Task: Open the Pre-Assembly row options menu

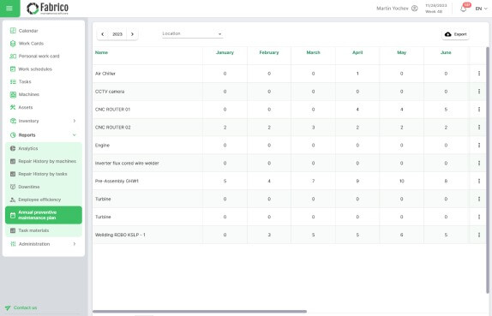Action: (x=479, y=181)
